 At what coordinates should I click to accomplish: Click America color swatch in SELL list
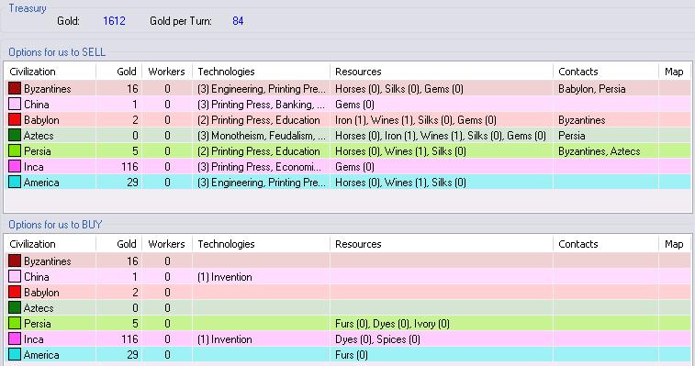click(15, 183)
